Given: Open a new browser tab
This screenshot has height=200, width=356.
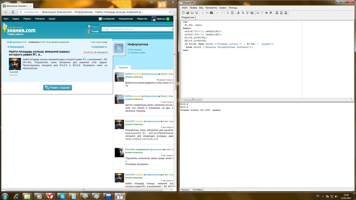Looking at the screenshot, I should tap(36, 6).
